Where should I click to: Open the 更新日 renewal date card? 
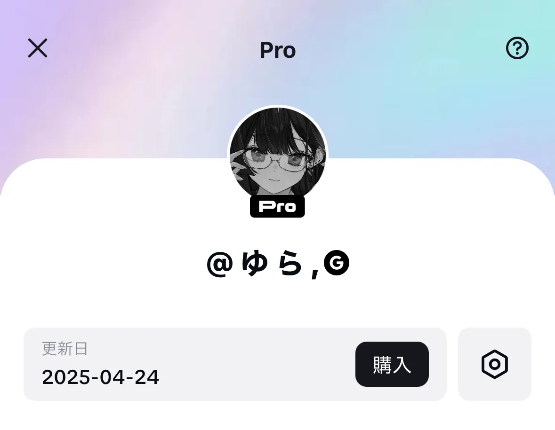pos(235,364)
